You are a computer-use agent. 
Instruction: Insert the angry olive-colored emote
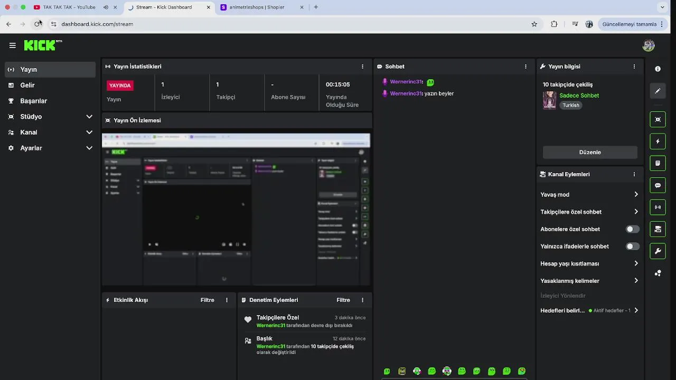[x=402, y=371]
